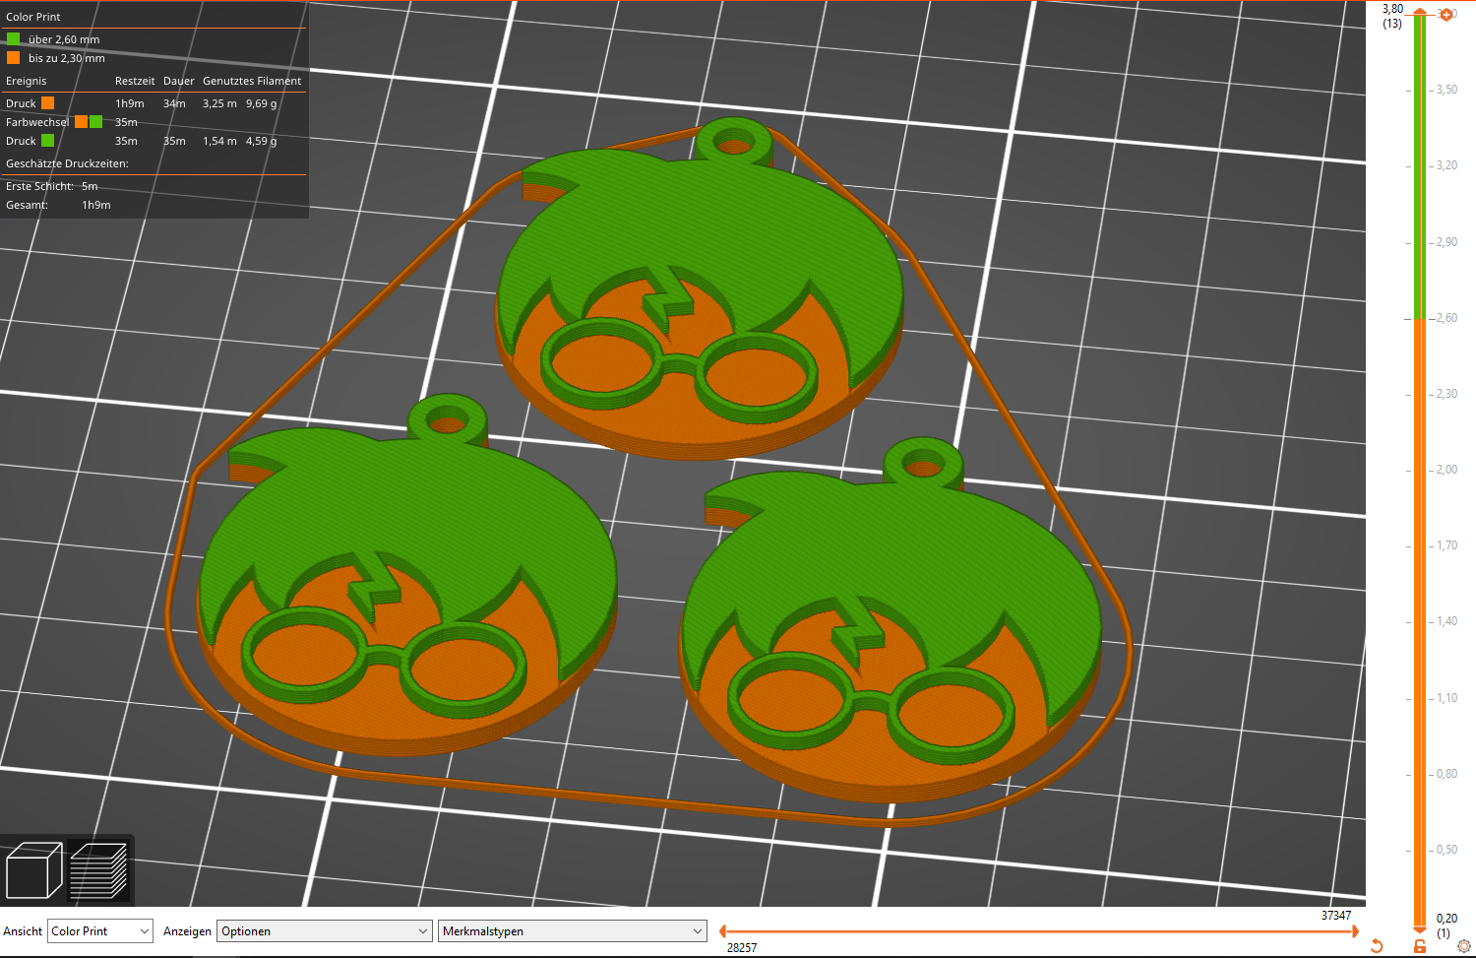The image size is (1476, 958).
Task: Add color change at current layer (plus icon)
Action: click(x=1445, y=14)
